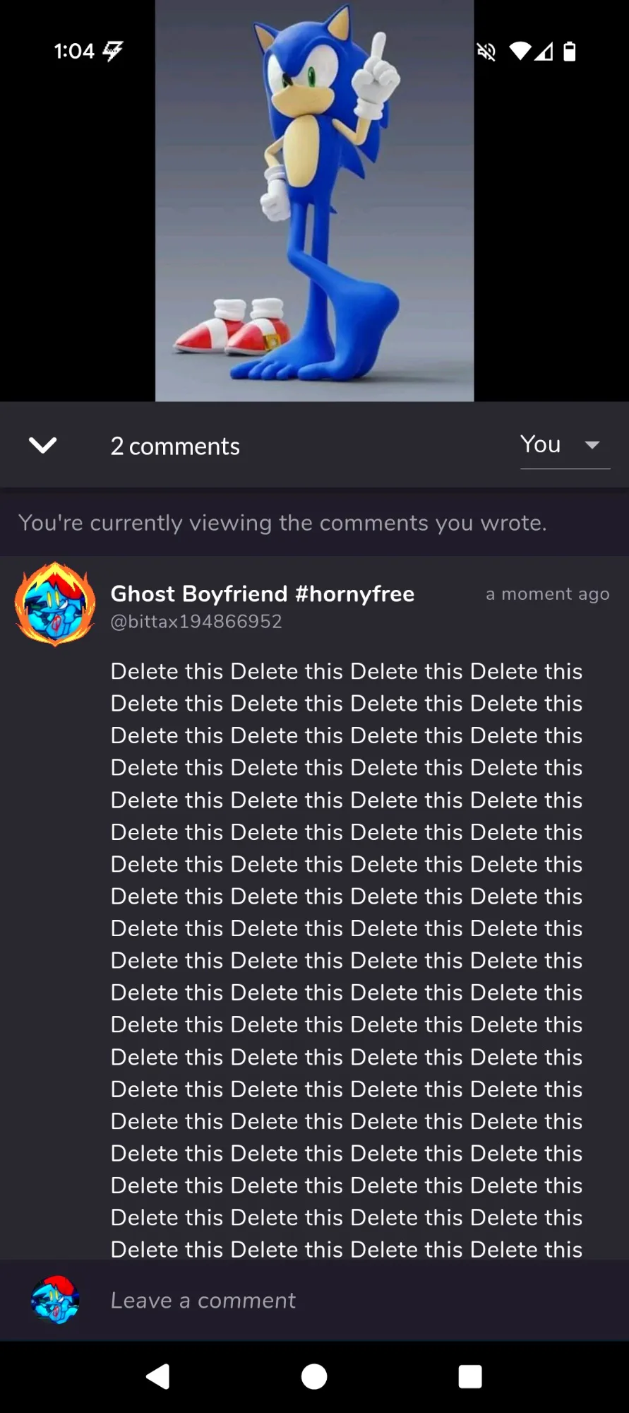Click the dropdown arrow next to You
629x1413 pixels.
pyautogui.click(x=592, y=445)
